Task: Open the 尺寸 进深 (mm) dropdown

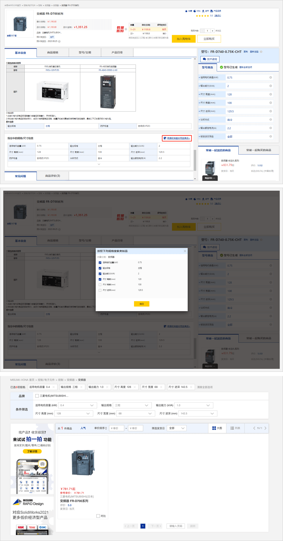Action: pyautogui.click(x=195, y=414)
